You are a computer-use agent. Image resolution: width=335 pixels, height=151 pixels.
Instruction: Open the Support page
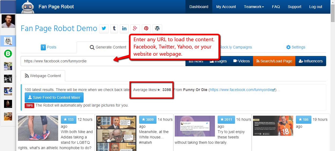click(295, 7)
